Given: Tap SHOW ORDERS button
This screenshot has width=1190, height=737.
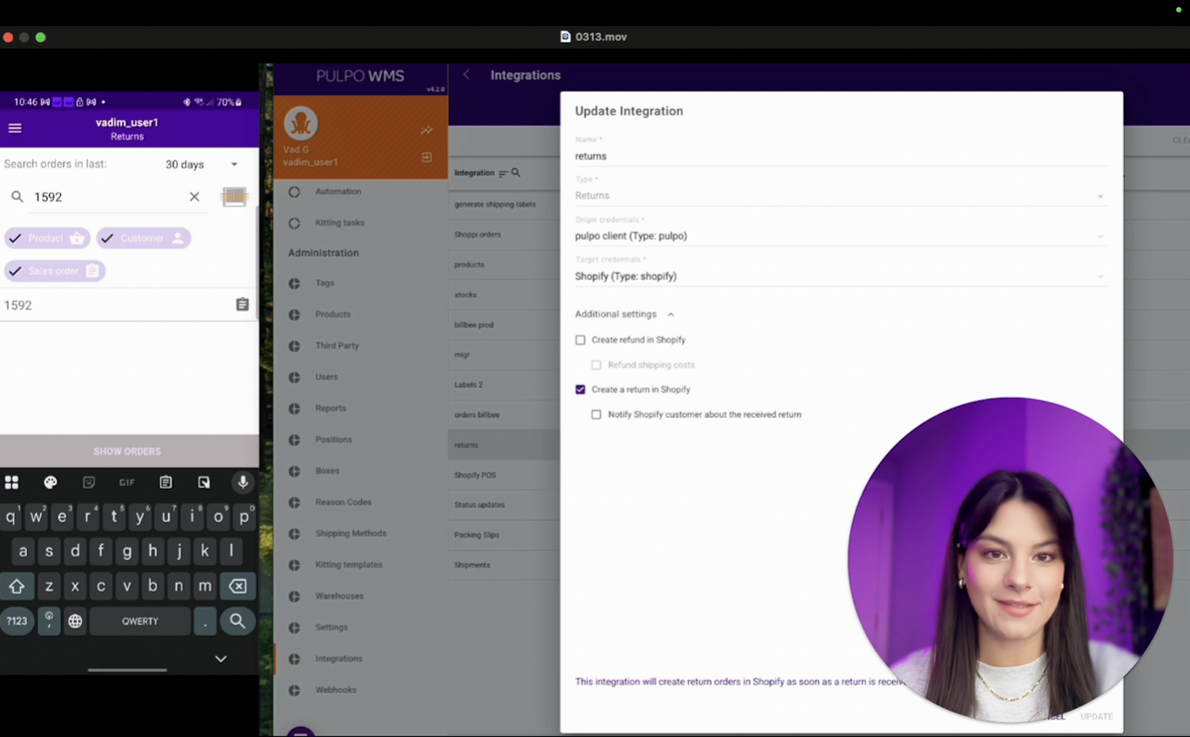Looking at the screenshot, I should 128,451.
